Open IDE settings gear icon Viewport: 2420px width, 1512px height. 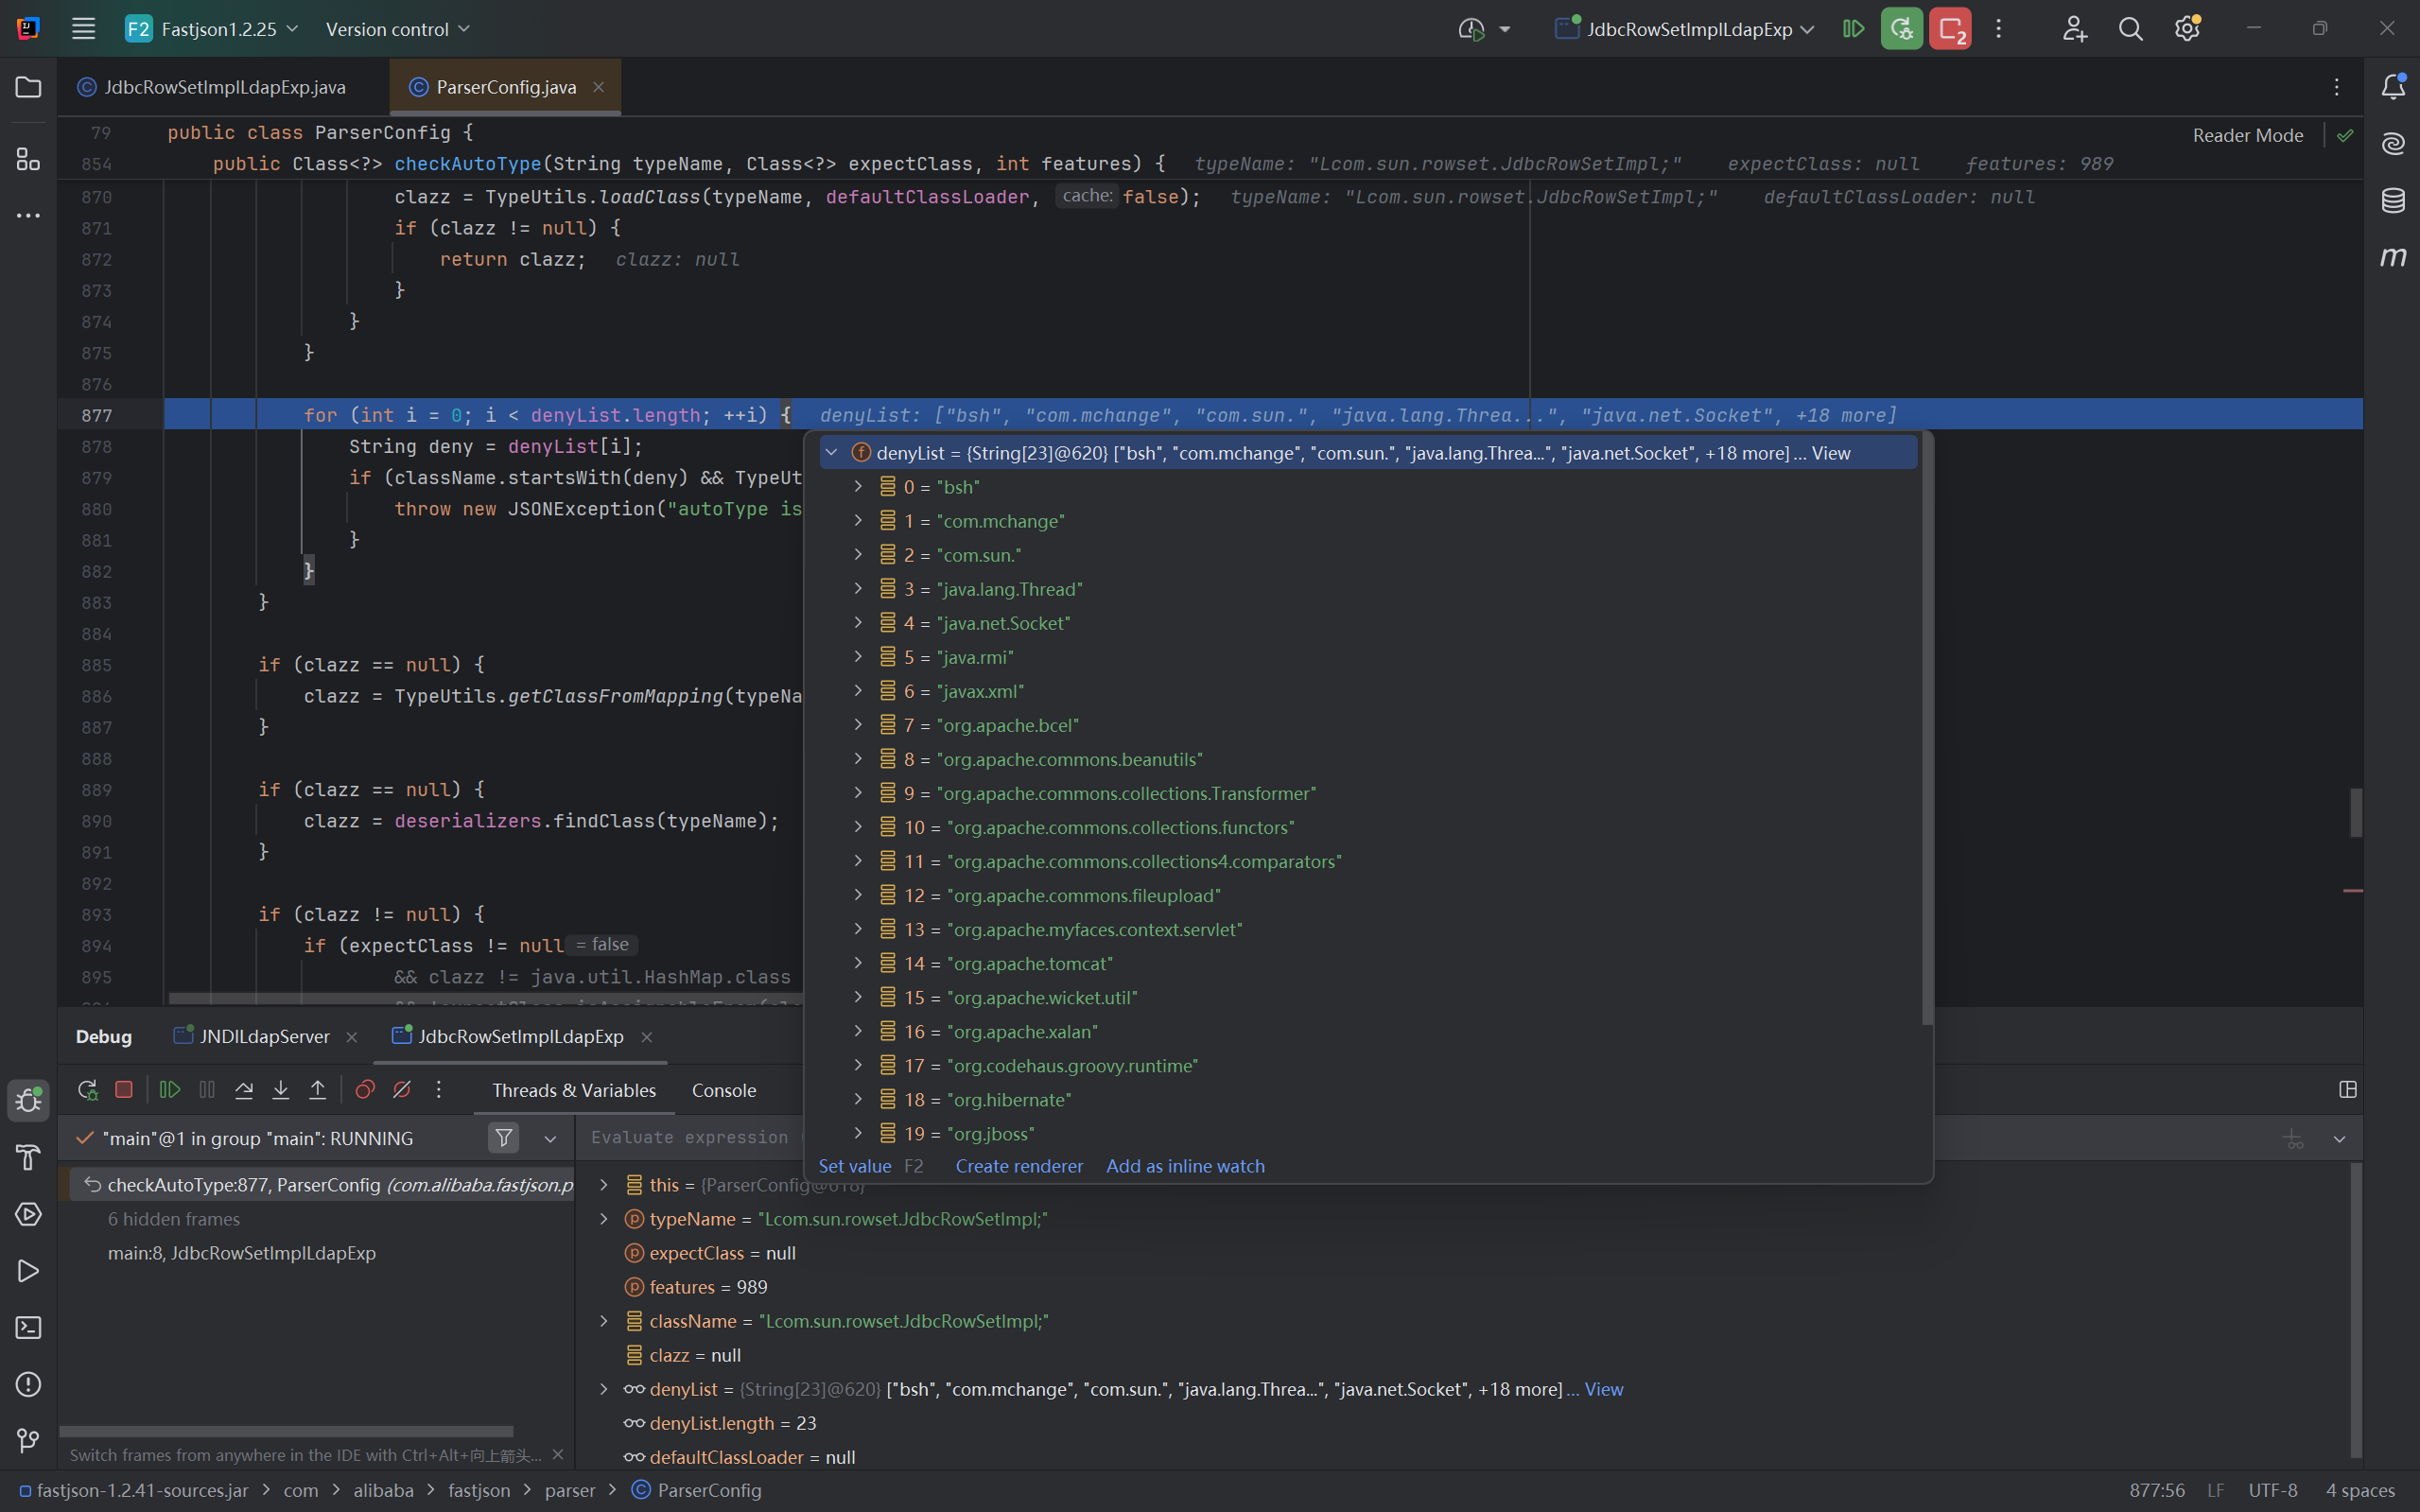pyautogui.click(x=2187, y=29)
